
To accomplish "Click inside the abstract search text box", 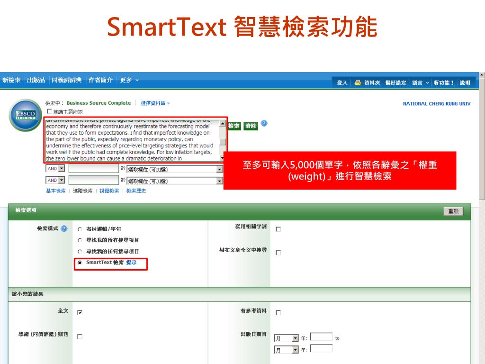I will pos(133,140).
